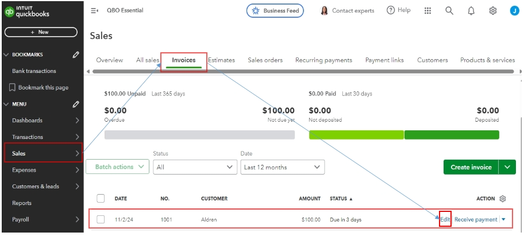The image size is (524, 236).
Task: Click the Create invoice button
Action: point(471,167)
